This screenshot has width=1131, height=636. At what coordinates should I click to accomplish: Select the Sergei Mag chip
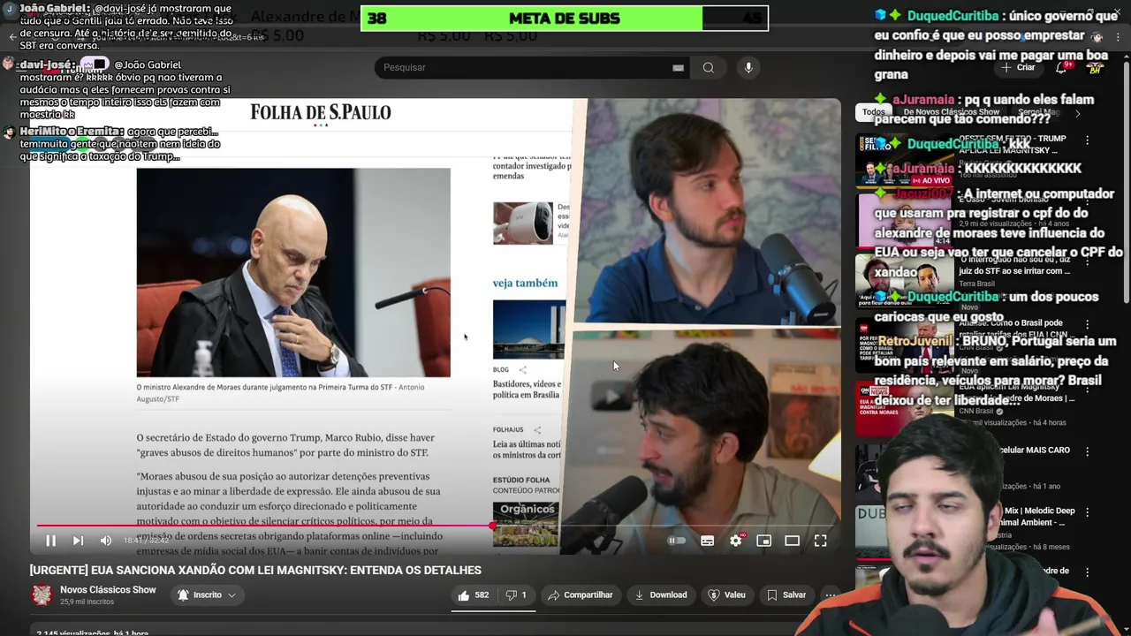pyautogui.click(x=1039, y=112)
